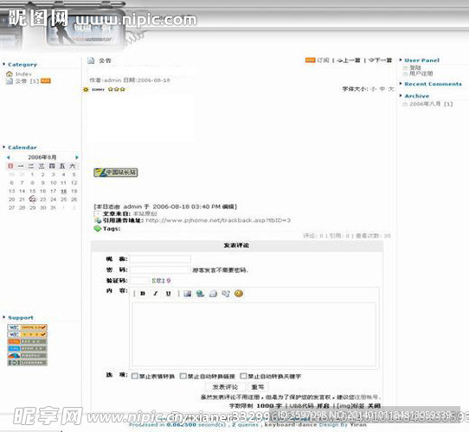Viewport: 469px width, 432px height.
Task: Click the orange badge under Support
Action: pyautogui.click(x=27, y=341)
